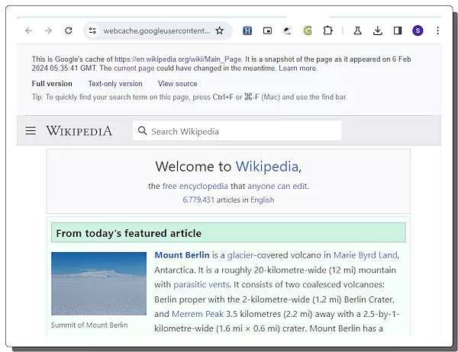Open the Mount Berlin summit thumbnail image
The image size is (458, 352).
[98, 283]
